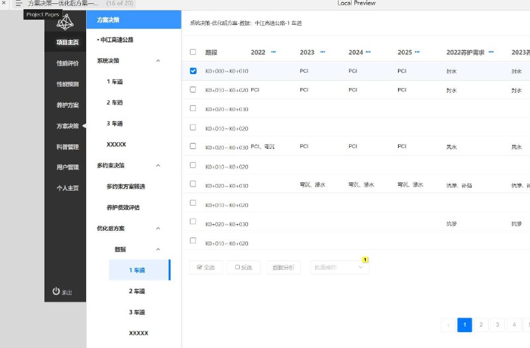
Task: Open 性能预测 in the sidebar
Action: (68, 84)
